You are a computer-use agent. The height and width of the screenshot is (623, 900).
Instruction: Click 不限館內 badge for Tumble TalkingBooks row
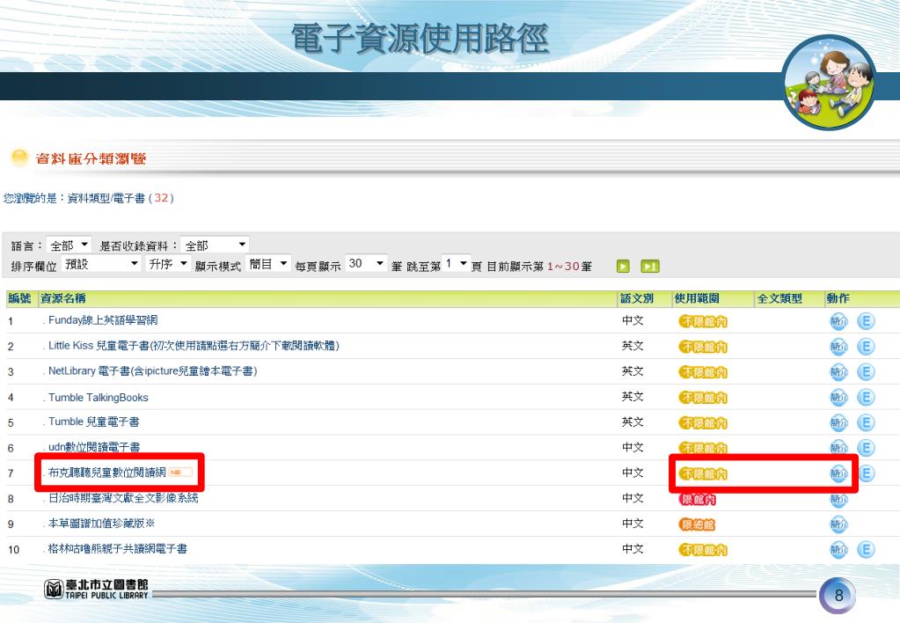(x=703, y=398)
